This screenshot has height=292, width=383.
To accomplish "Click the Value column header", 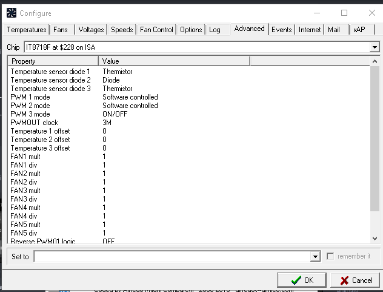I will 174,61.
